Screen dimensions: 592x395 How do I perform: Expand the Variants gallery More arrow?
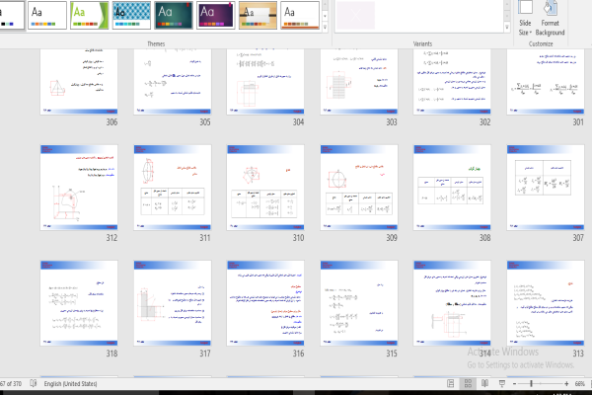click(507, 28)
